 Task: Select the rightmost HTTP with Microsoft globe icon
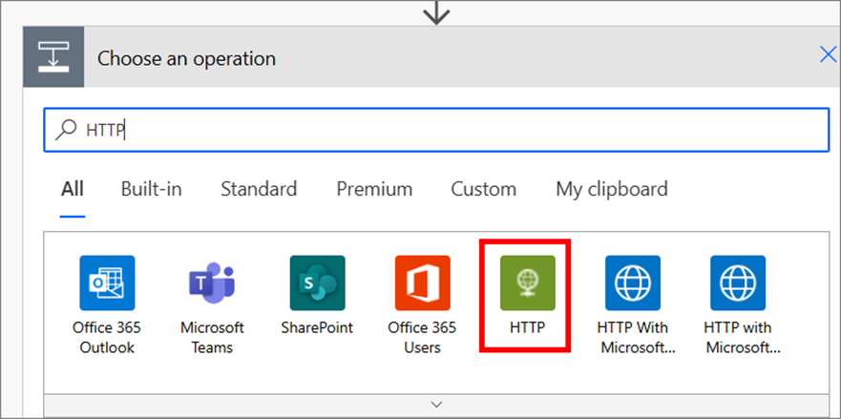click(738, 283)
